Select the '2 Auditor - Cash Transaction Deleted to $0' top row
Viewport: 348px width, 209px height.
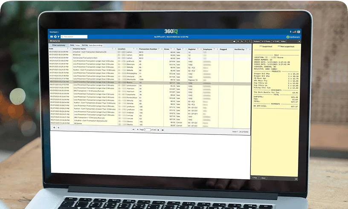tap(150, 52)
